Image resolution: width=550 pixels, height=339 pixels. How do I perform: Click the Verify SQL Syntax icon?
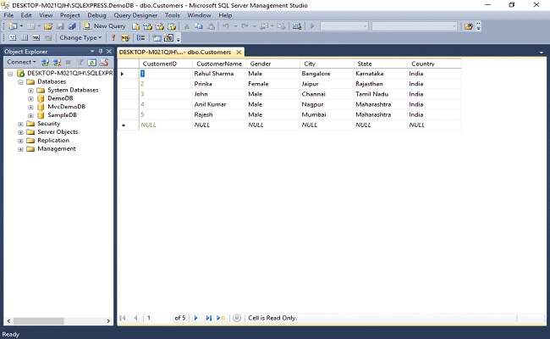tap(125, 37)
